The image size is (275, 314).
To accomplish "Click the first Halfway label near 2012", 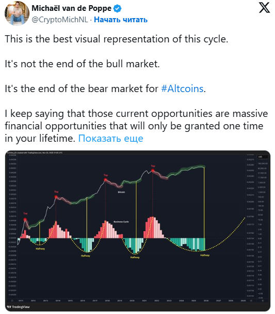I will pos(40,249).
